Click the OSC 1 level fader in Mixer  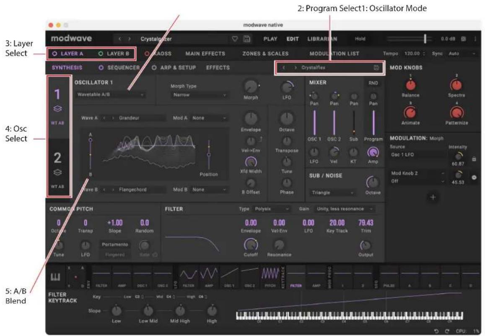point(314,122)
